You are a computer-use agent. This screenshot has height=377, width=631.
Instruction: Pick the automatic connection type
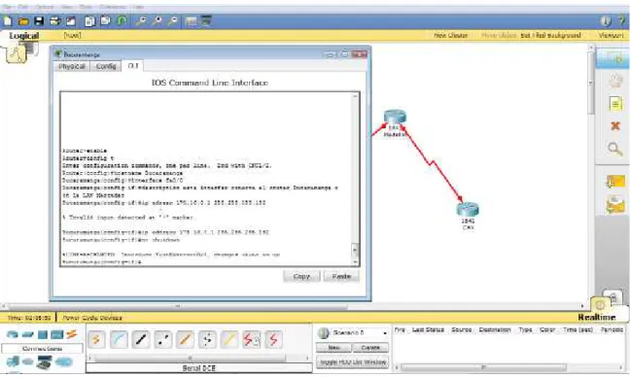pos(96,340)
